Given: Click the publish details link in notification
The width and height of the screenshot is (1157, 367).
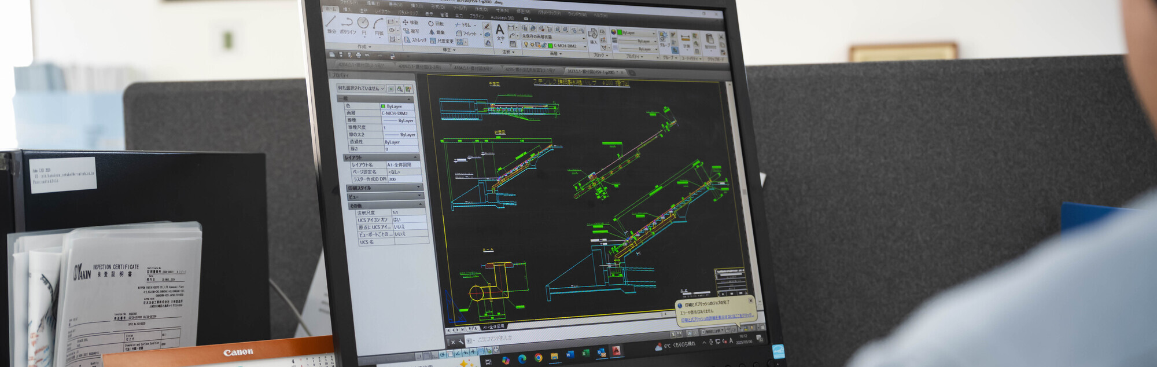Looking at the screenshot, I should (716, 317).
